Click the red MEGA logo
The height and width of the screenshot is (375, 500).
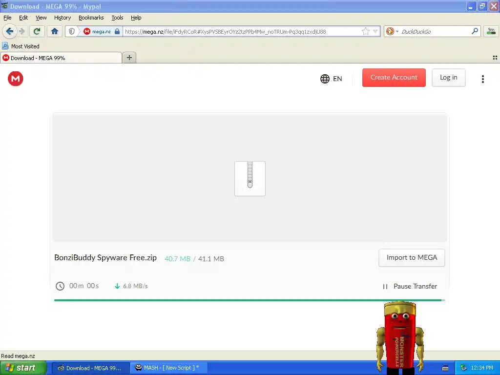coord(15,79)
